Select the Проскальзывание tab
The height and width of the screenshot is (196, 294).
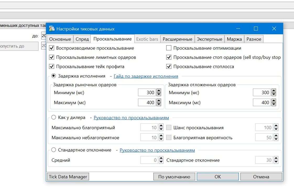pos(112,39)
